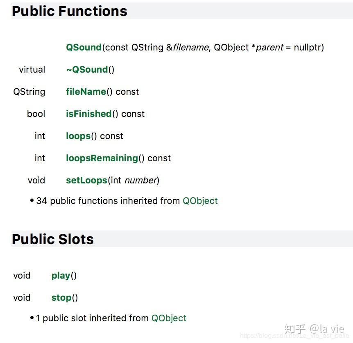Click the italic number parameter in setLoops
The height and width of the screenshot is (343, 353).
click(140, 181)
